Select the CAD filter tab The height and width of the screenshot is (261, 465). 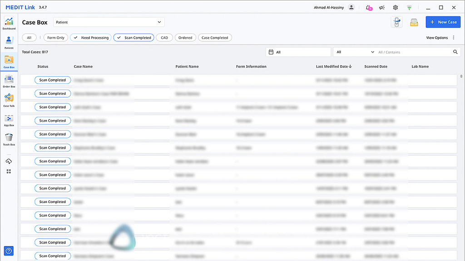point(164,38)
